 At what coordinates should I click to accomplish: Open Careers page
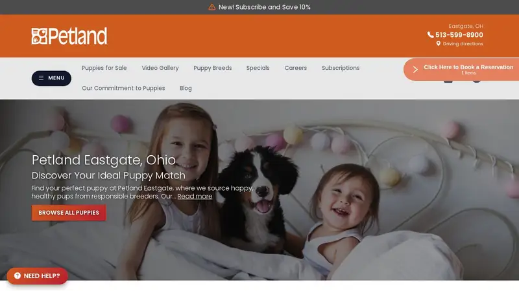click(296, 68)
